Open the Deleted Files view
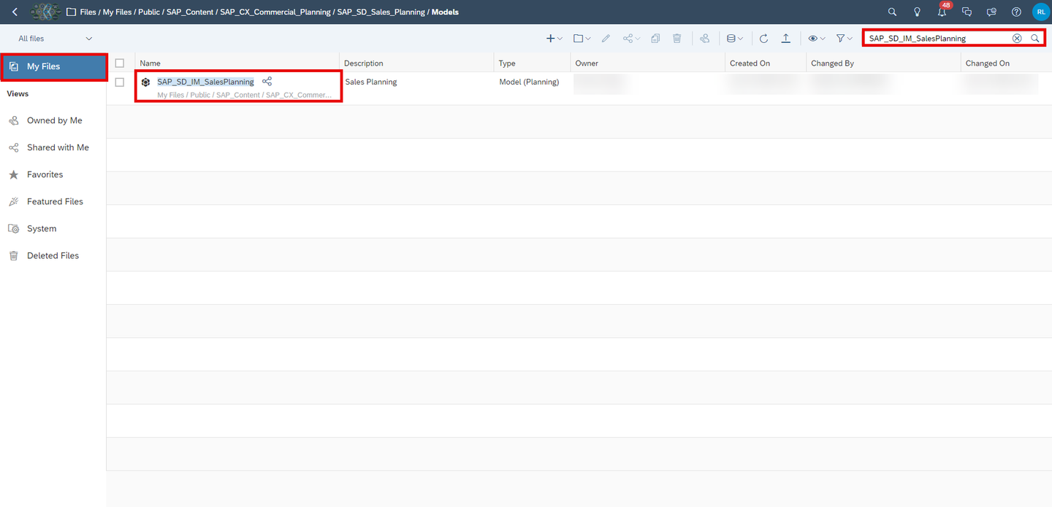 pos(54,255)
